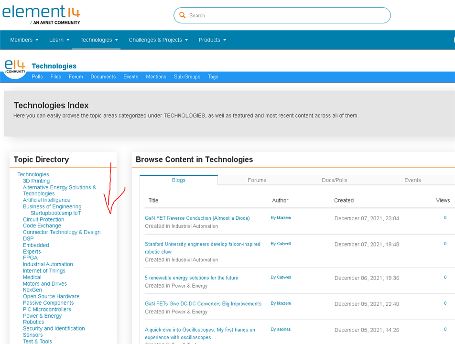The height and width of the screenshot is (344, 455).
Task: Click the Author column header
Action: pyautogui.click(x=280, y=200)
